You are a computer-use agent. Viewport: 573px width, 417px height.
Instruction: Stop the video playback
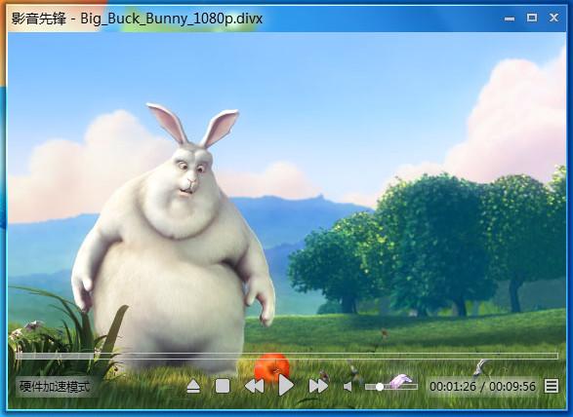coord(223,386)
